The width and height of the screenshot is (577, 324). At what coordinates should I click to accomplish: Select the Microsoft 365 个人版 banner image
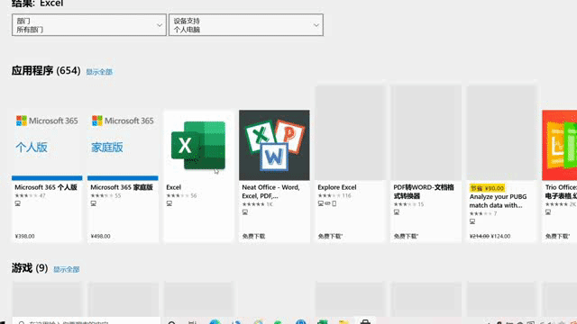coord(47,145)
